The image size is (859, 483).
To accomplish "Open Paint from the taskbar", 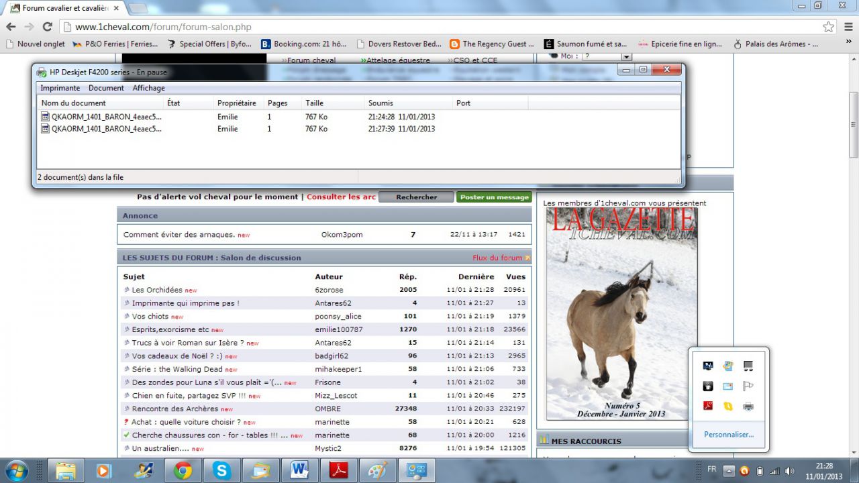I will pos(377,471).
